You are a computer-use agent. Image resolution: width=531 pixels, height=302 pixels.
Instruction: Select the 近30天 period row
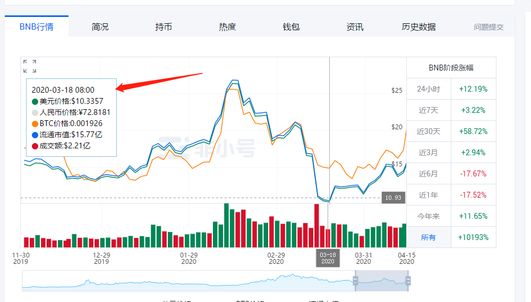click(x=451, y=131)
